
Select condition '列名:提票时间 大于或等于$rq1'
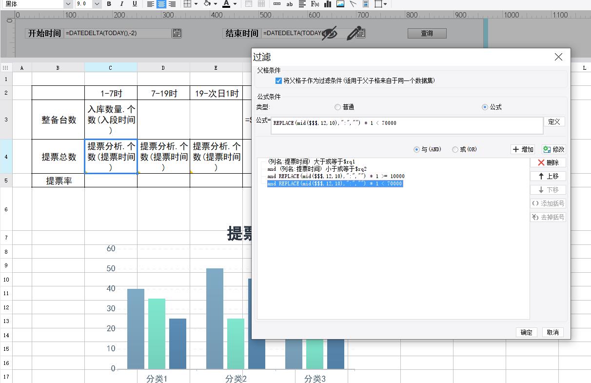pyautogui.click(x=312, y=161)
